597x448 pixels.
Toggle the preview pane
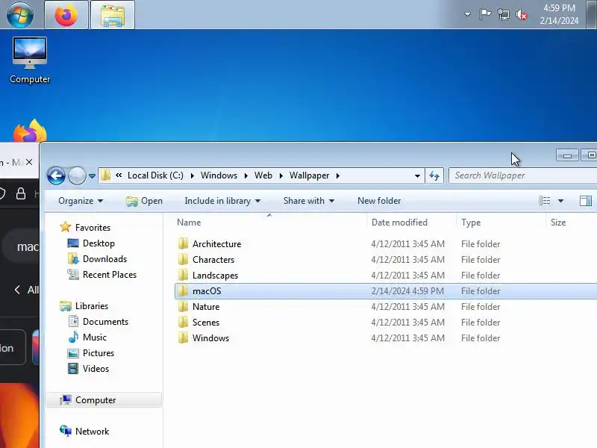[x=586, y=201]
